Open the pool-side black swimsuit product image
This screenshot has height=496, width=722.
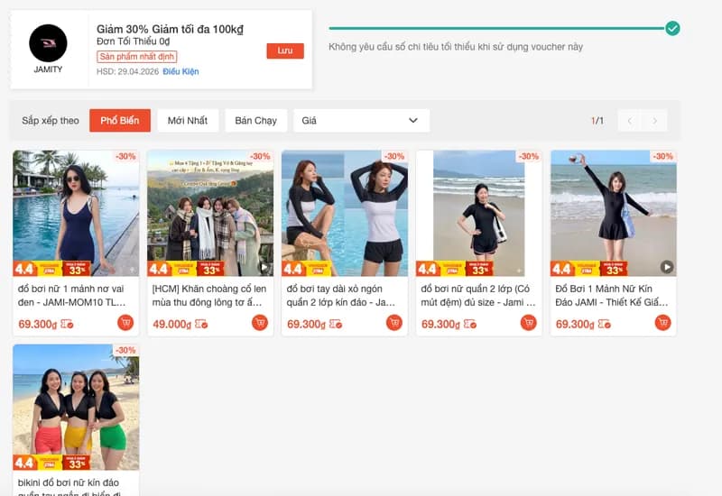pyautogui.click(x=76, y=212)
